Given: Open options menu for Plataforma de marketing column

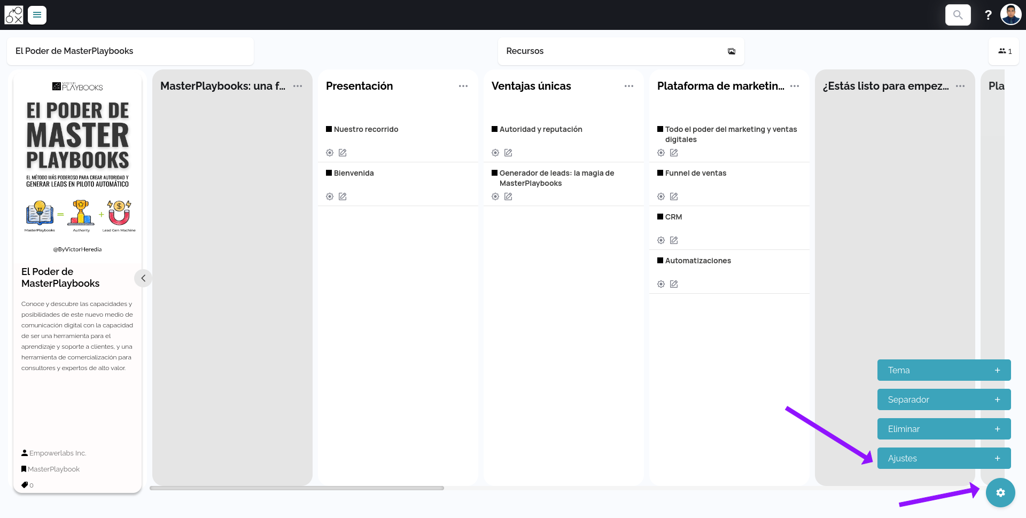Looking at the screenshot, I should point(795,86).
